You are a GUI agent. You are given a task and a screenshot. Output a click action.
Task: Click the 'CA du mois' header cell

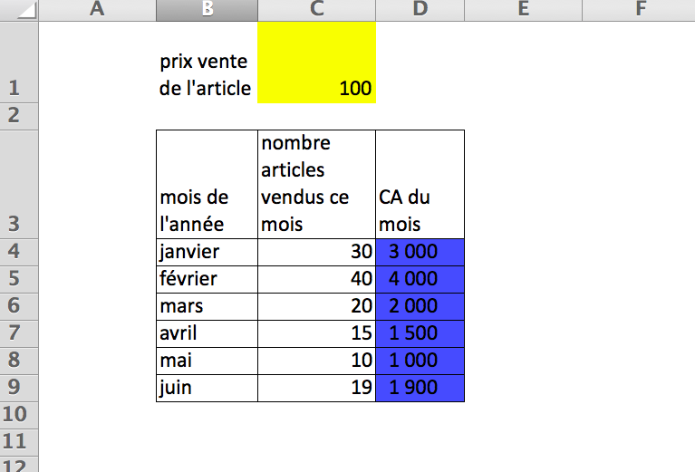click(420, 185)
